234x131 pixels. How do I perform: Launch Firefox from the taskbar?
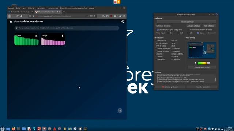14,128
